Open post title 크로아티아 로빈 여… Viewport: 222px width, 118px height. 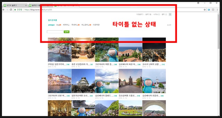[57, 96]
